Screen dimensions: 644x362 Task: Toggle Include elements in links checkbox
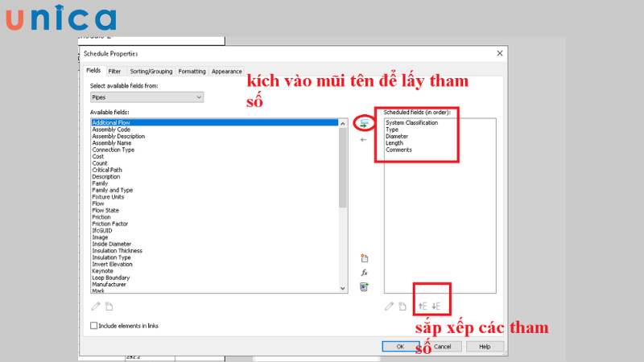point(93,326)
